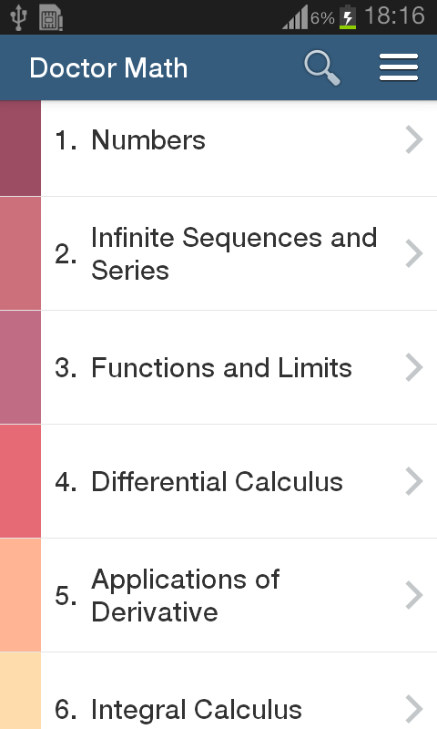Select the Applications of Derivative topic
437x729 pixels.
tap(239, 595)
